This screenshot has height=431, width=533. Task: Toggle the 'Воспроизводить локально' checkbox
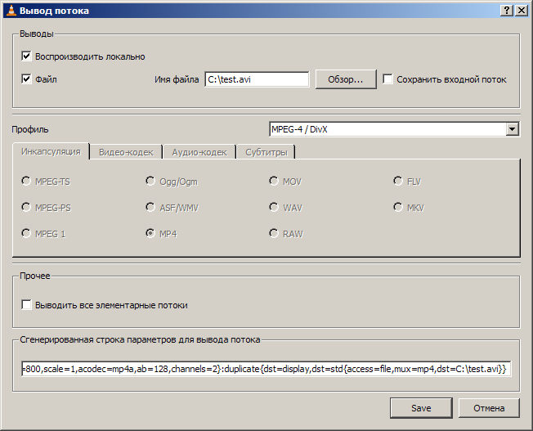pyautogui.click(x=27, y=56)
